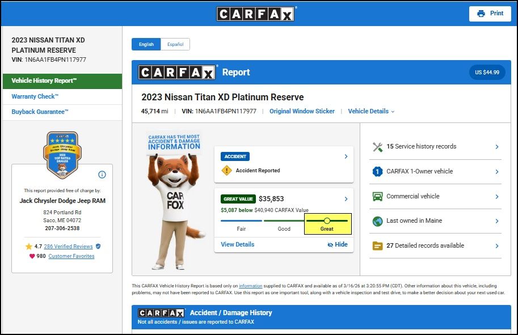Click the Great value slider marker
Screen dimensions: 518x335
point(327,220)
